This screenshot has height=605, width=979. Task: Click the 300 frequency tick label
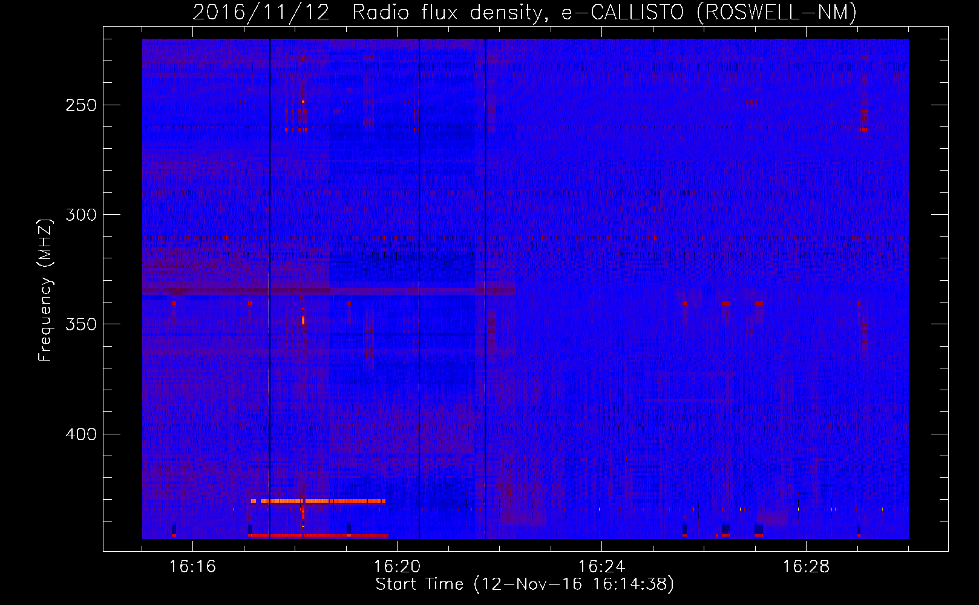point(81,215)
